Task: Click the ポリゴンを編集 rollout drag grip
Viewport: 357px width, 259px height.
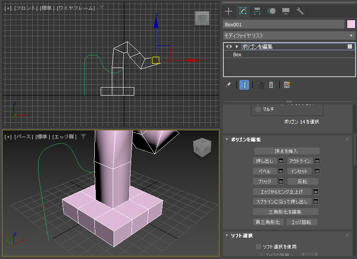Action: [x=347, y=139]
